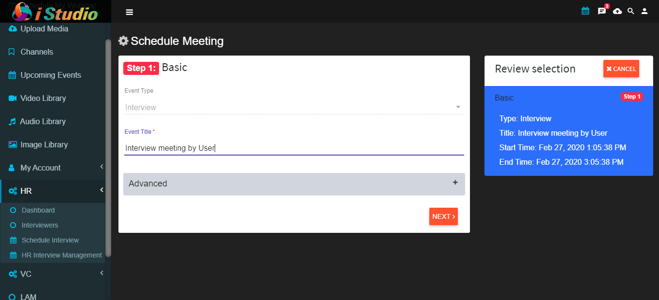Open the search magnifier icon
This screenshot has width=659, height=300.
(630, 11)
